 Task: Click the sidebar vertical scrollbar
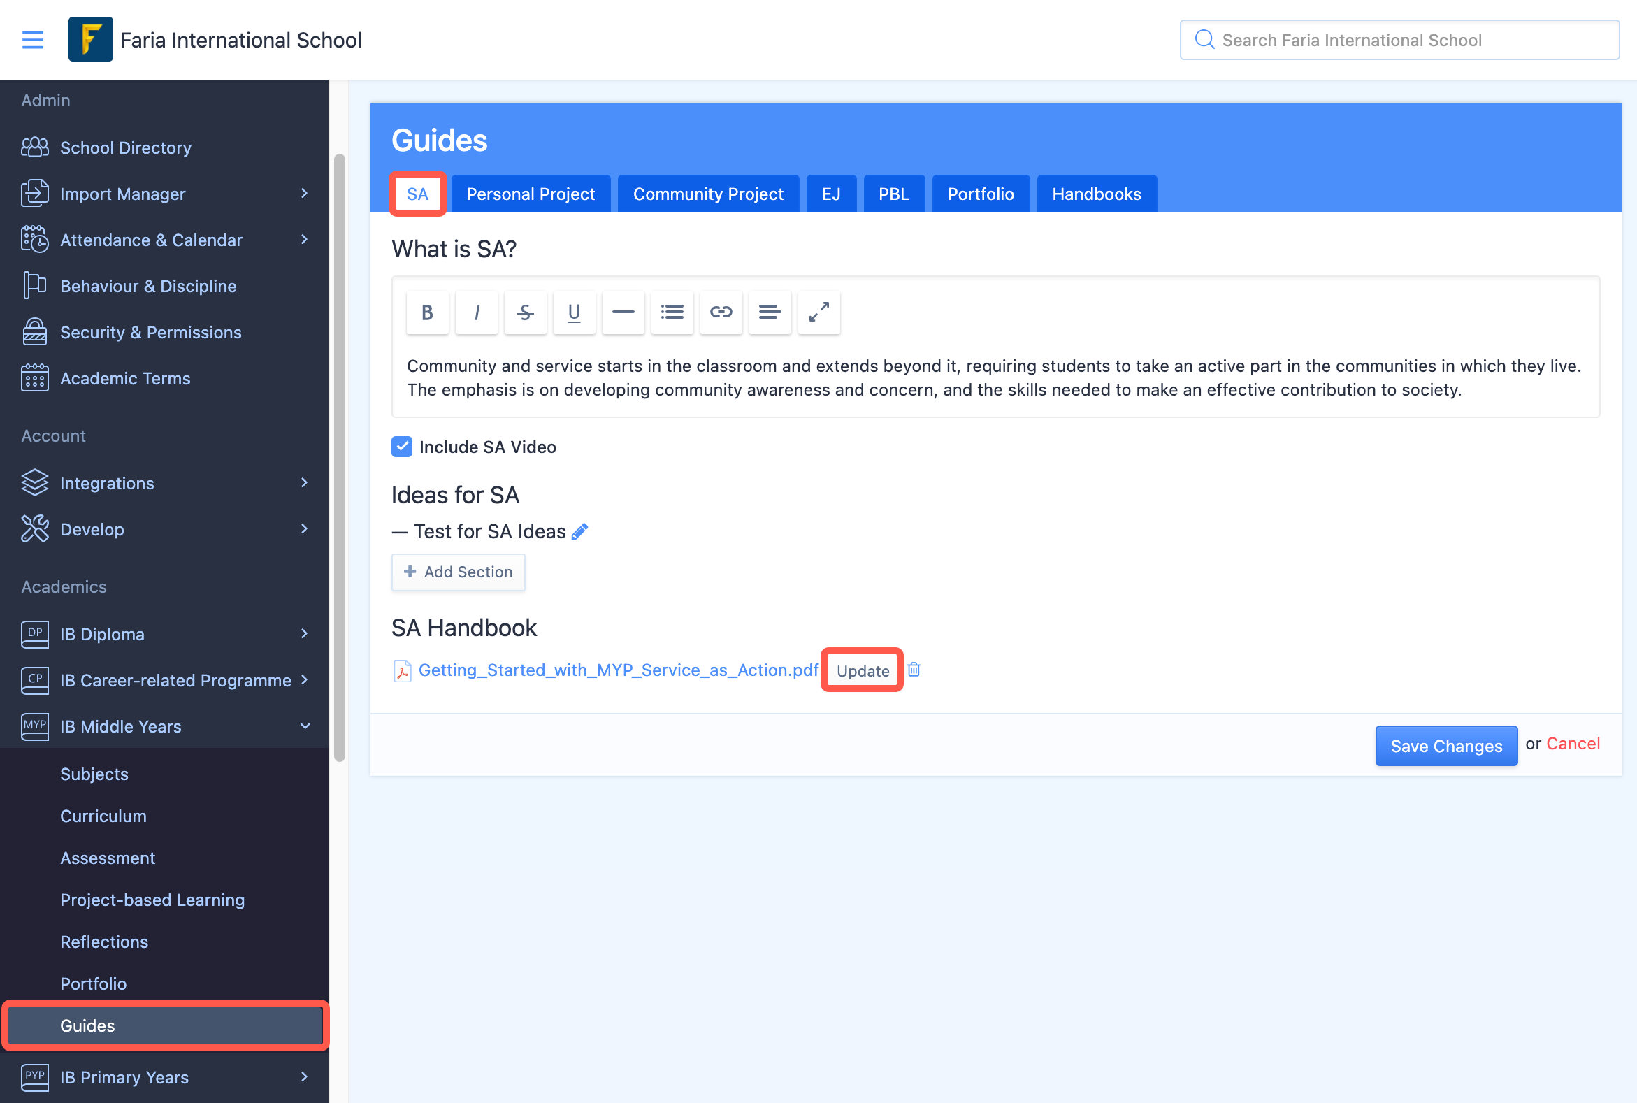click(x=339, y=457)
